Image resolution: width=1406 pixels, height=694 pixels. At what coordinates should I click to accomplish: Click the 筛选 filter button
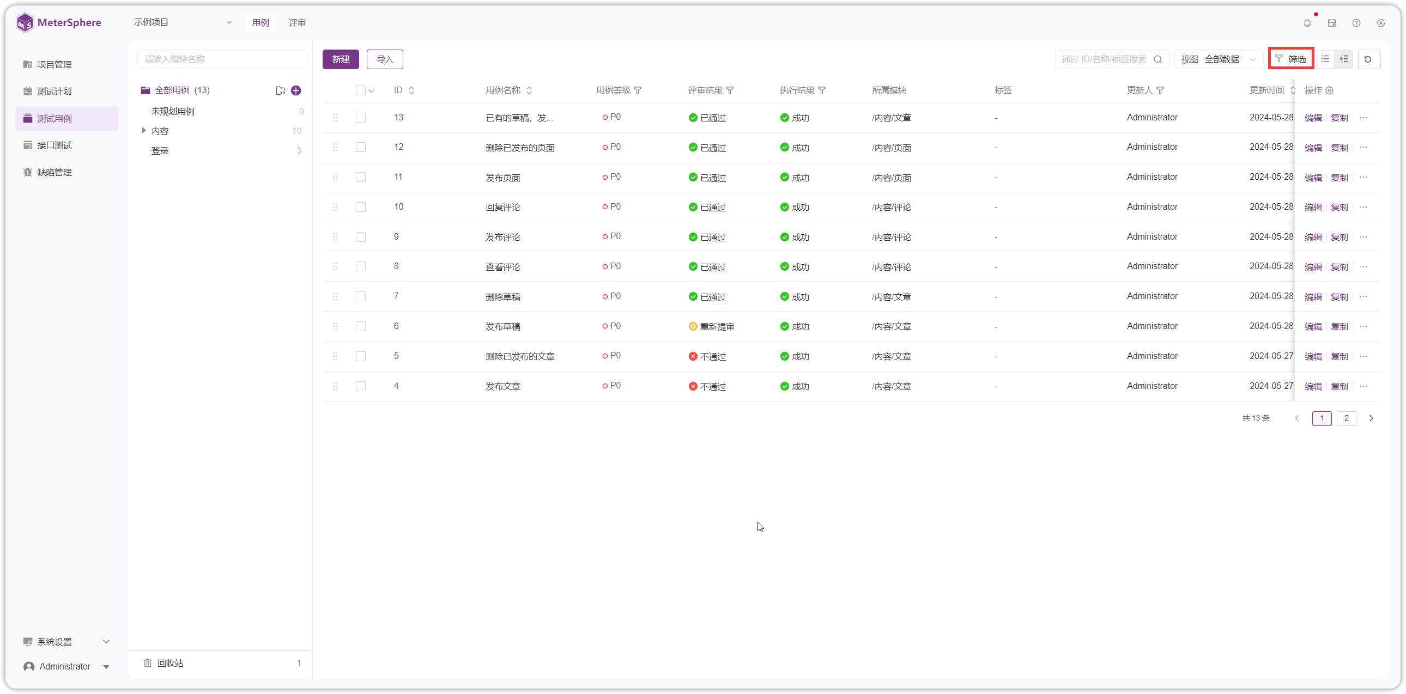click(1291, 59)
